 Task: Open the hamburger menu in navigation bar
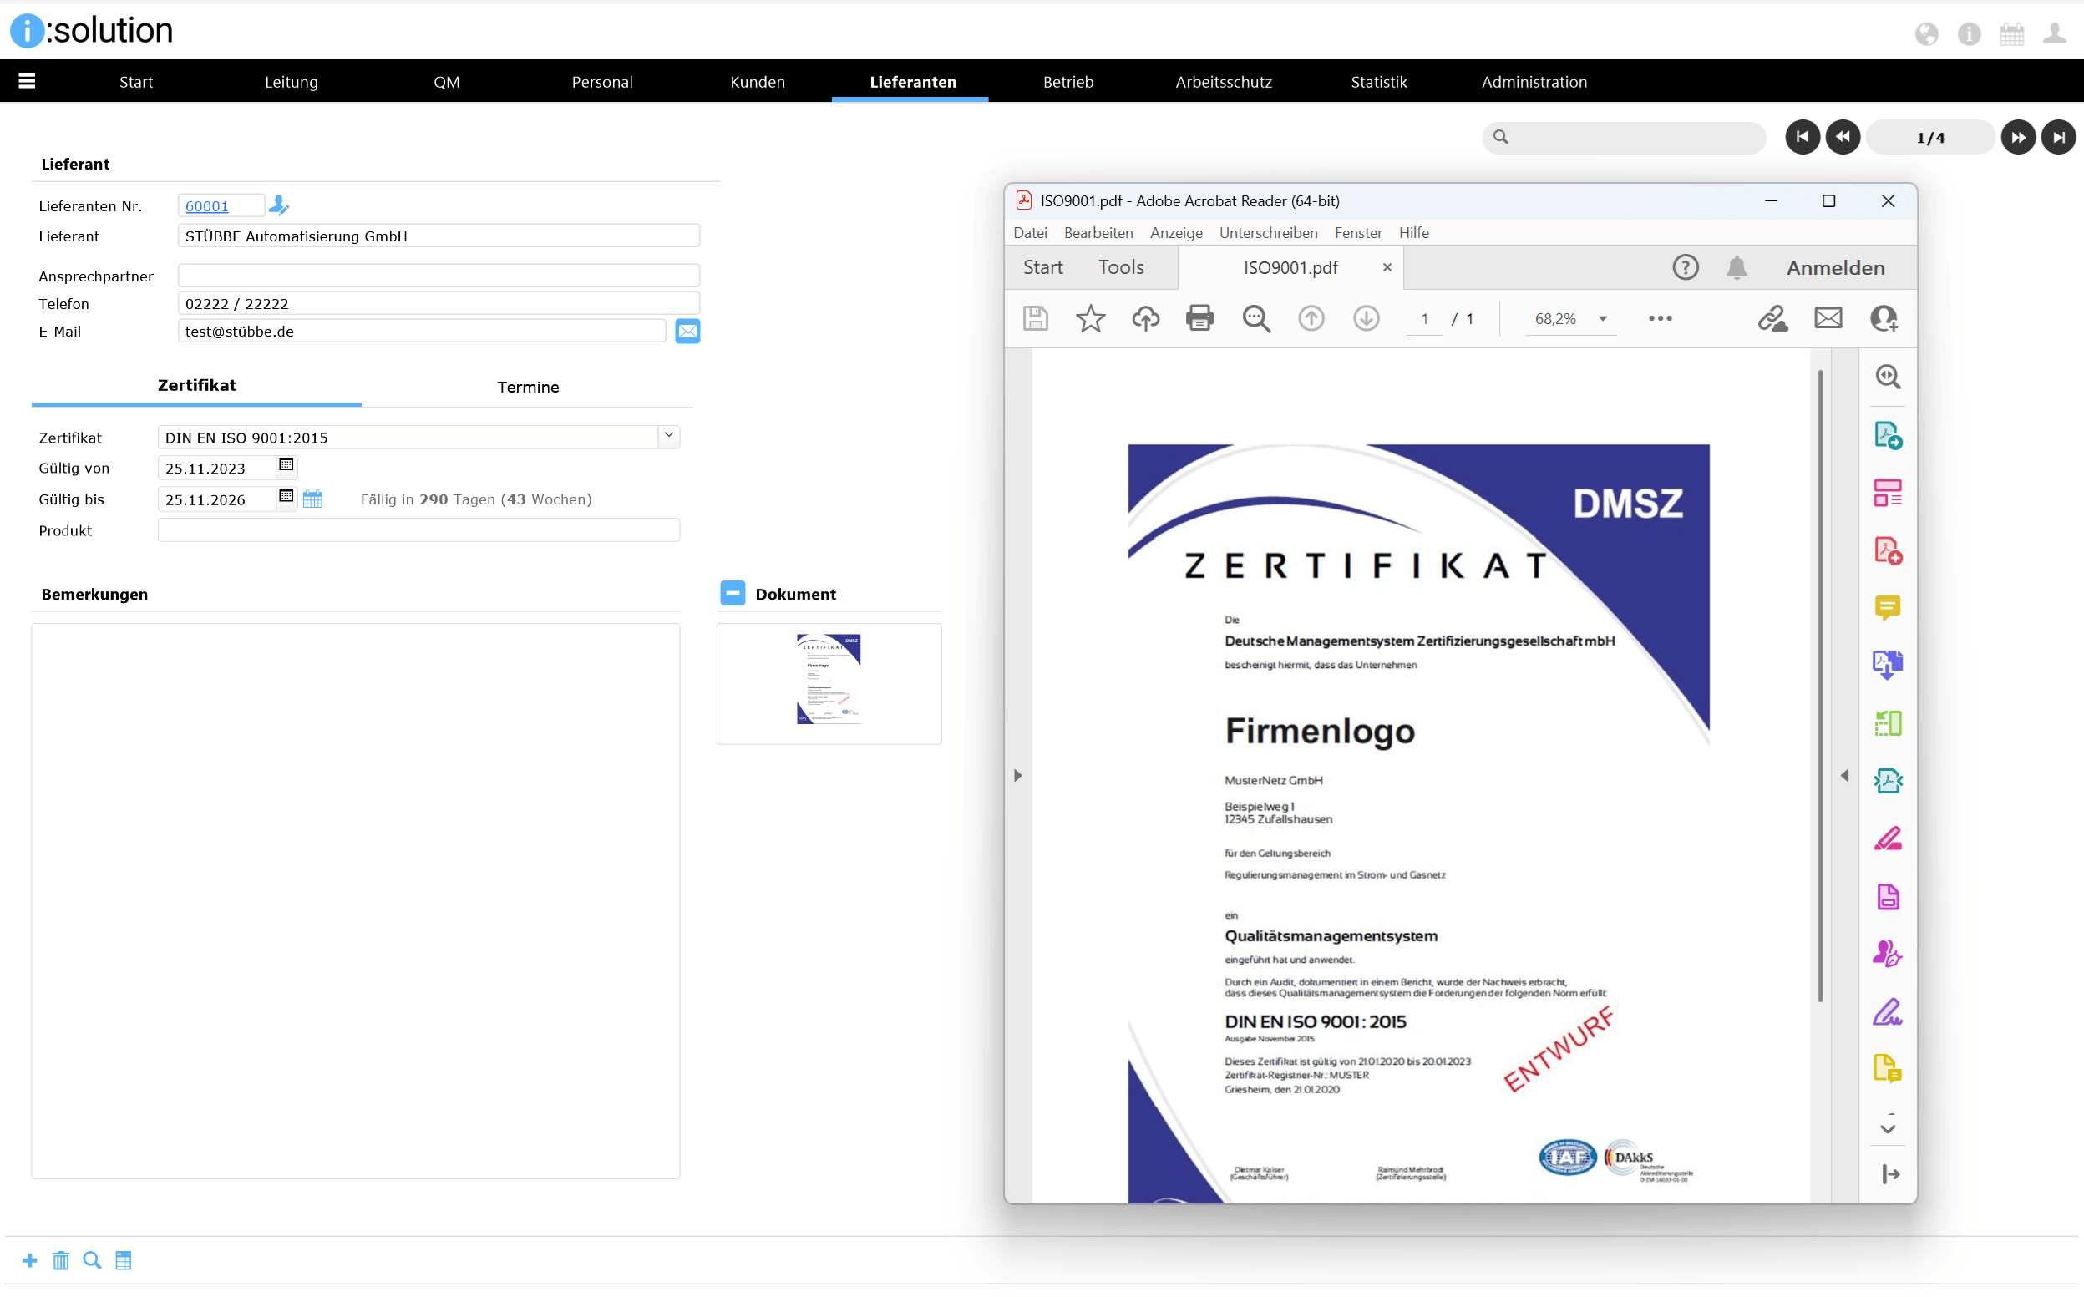pos(27,82)
